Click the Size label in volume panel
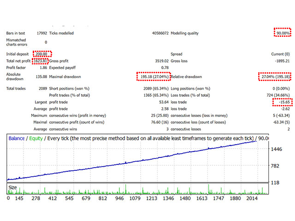This screenshot has width=295, height=221. pyautogui.click(x=14, y=188)
